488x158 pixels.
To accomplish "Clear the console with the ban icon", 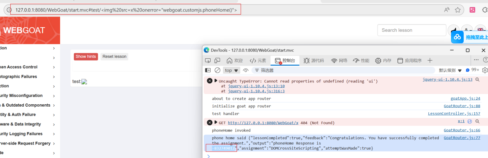I will point(217,70).
